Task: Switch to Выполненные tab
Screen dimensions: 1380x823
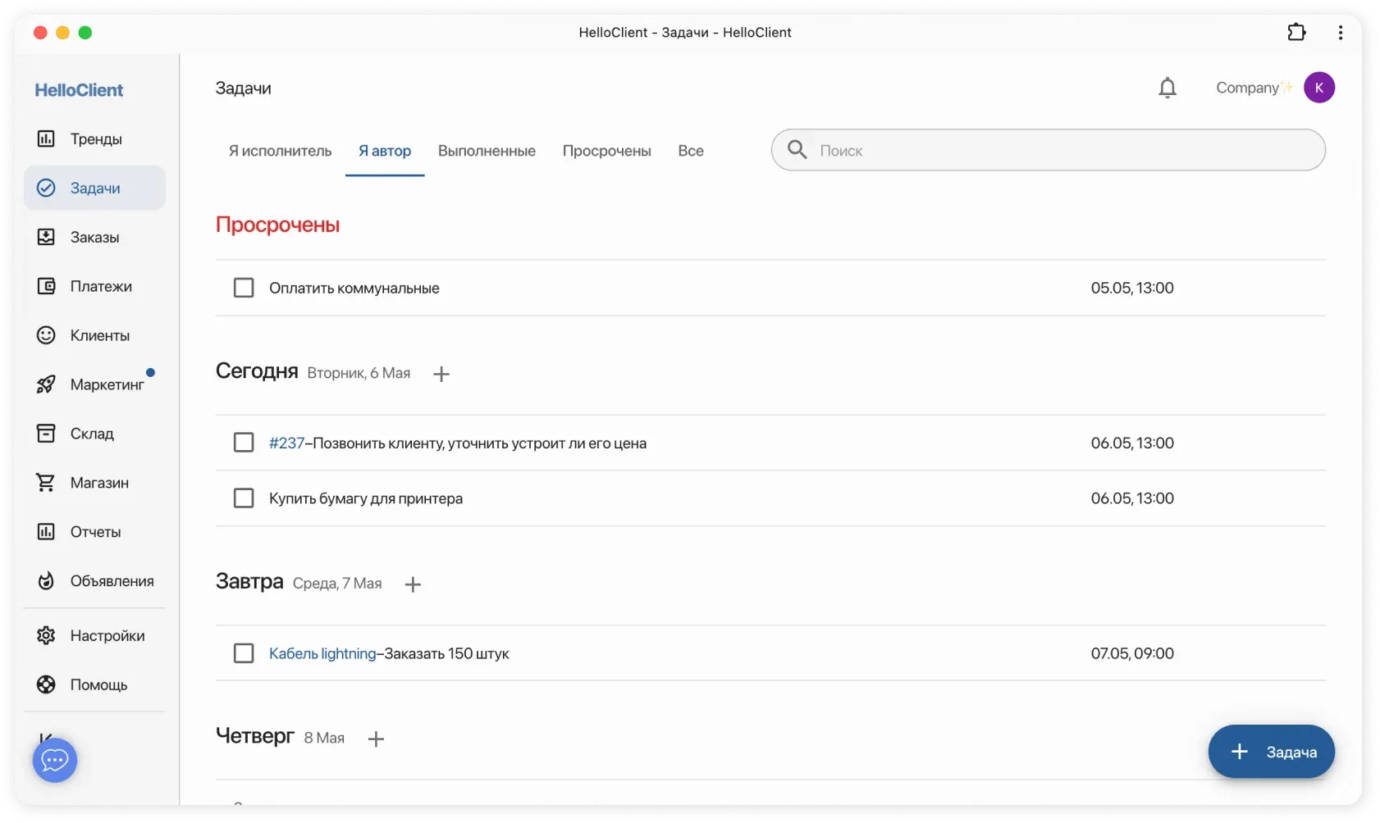Action: tap(487, 151)
